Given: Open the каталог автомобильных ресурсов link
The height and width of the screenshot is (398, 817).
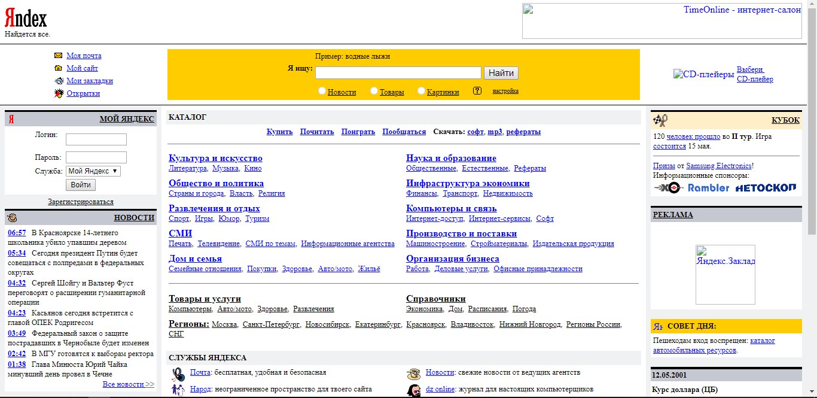Looking at the screenshot, I should (714, 345).
